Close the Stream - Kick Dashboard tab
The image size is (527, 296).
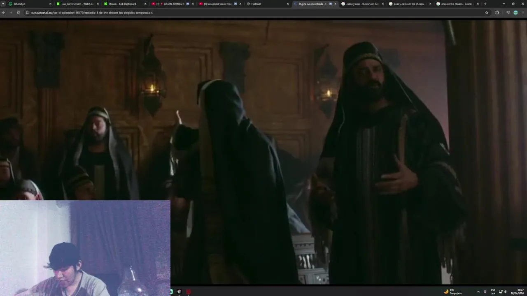(x=145, y=4)
